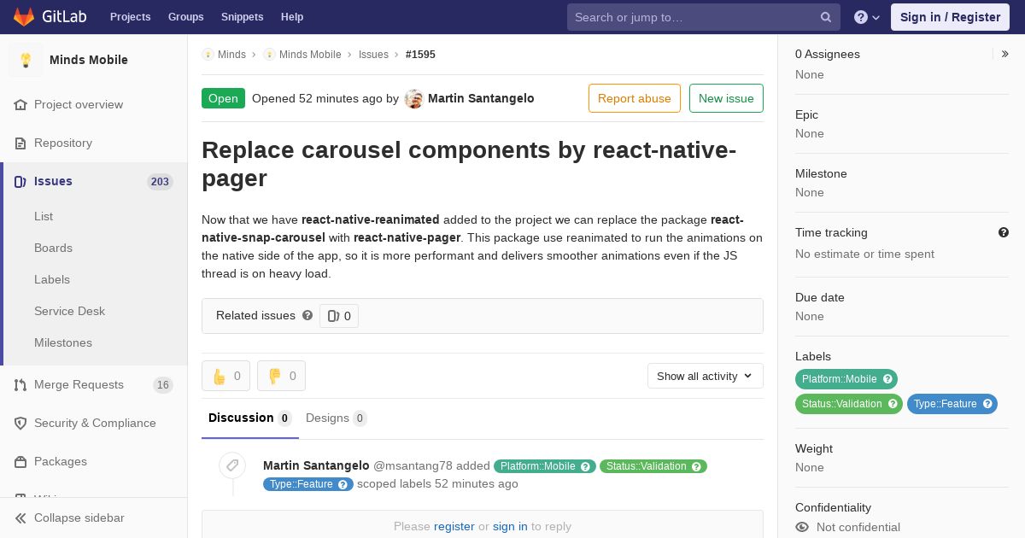Click the thumbs down emoji button
1025x538 pixels.
(x=281, y=376)
